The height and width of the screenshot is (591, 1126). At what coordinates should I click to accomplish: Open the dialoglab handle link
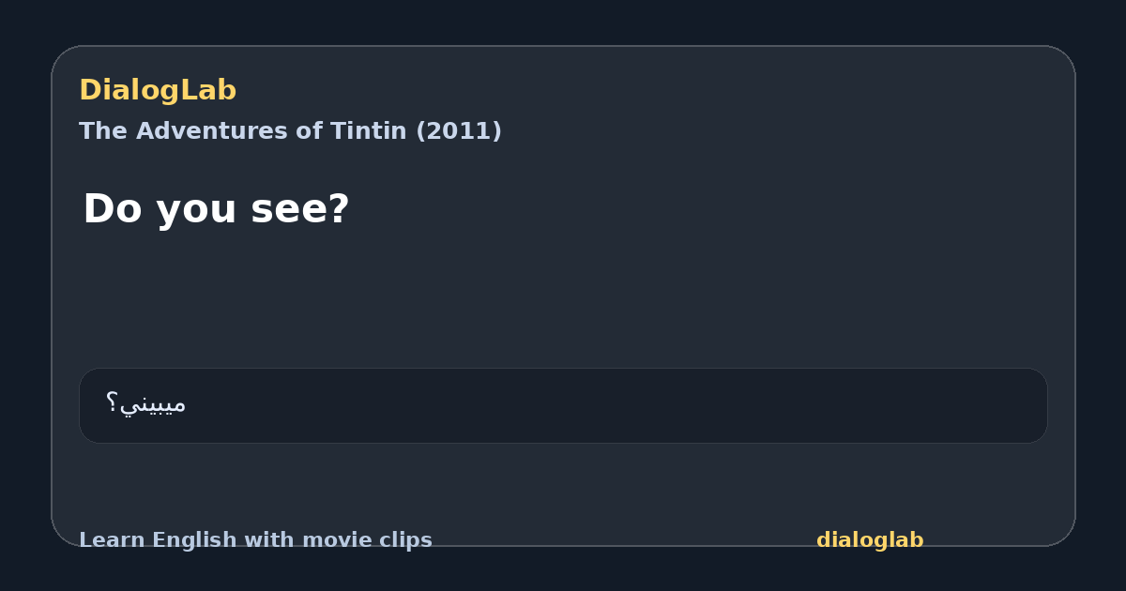tap(870, 540)
